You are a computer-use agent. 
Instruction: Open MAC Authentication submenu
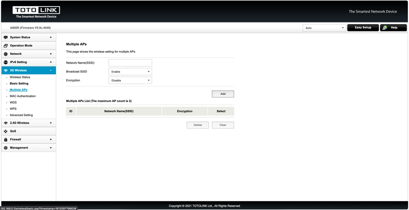pyautogui.click(x=22, y=96)
